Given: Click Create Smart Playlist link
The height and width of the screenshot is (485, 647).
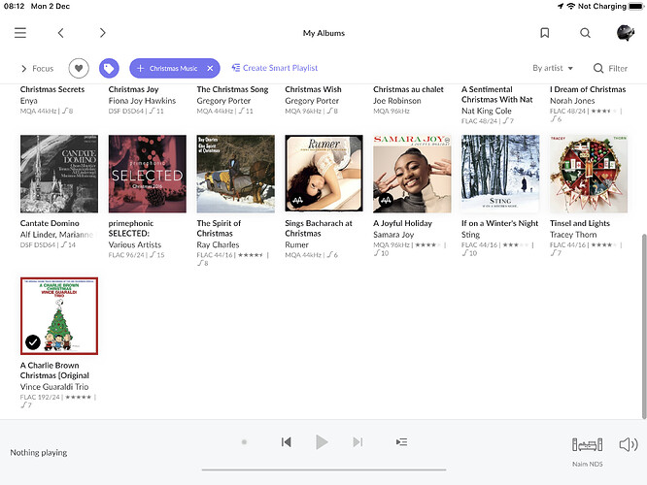Looking at the screenshot, I should (275, 68).
